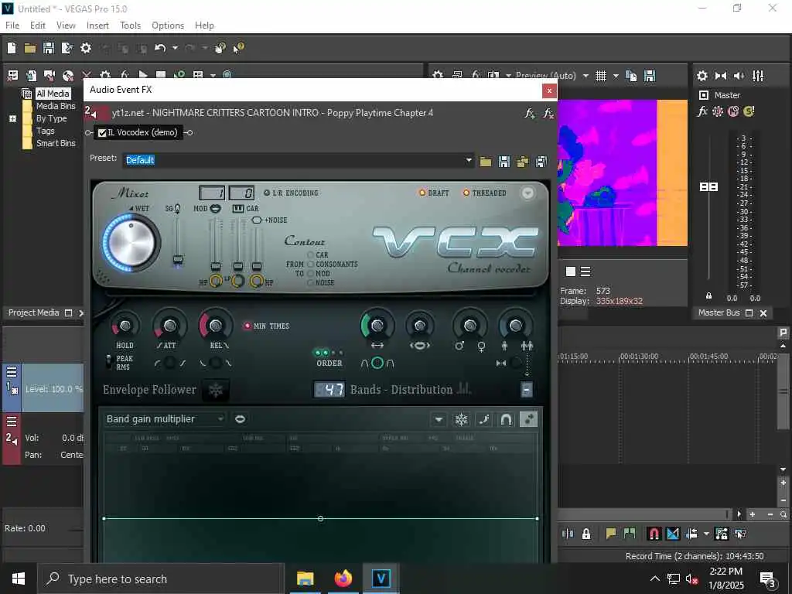Image resolution: width=792 pixels, height=594 pixels.
Task: Open the overlays grid icon in Preview
Action: click(x=600, y=76)
